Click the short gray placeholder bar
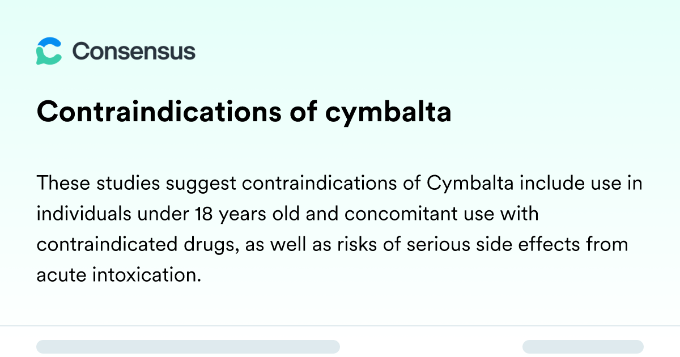 point(583,347)
